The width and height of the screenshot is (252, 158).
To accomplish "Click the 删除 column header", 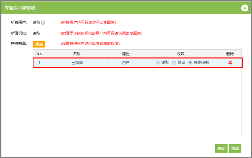I will [230, 54].
